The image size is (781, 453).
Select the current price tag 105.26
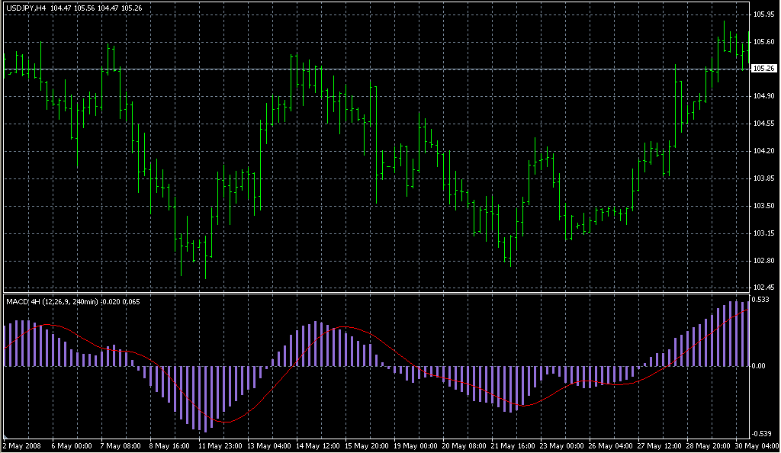point(763,69)
